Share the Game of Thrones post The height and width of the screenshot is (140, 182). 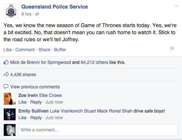point(44,50)
